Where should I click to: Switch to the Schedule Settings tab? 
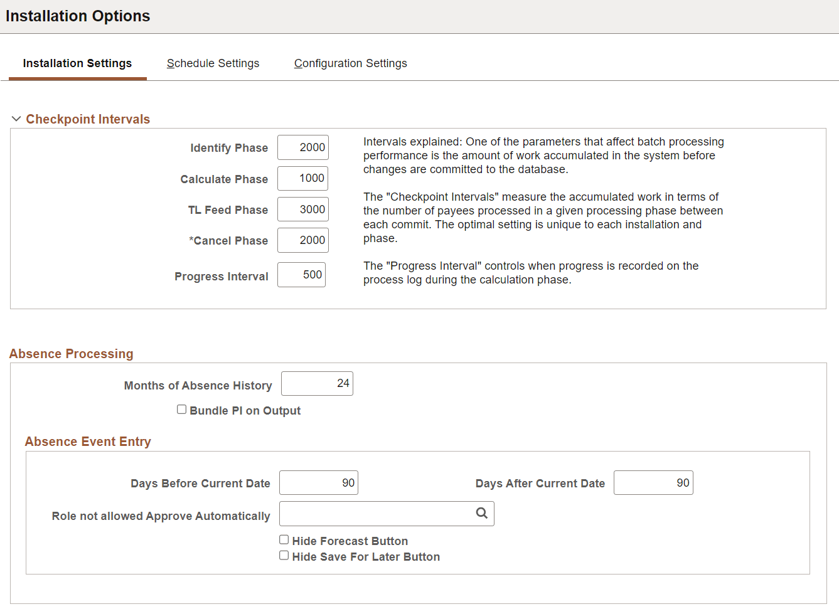tap(213, 63)
